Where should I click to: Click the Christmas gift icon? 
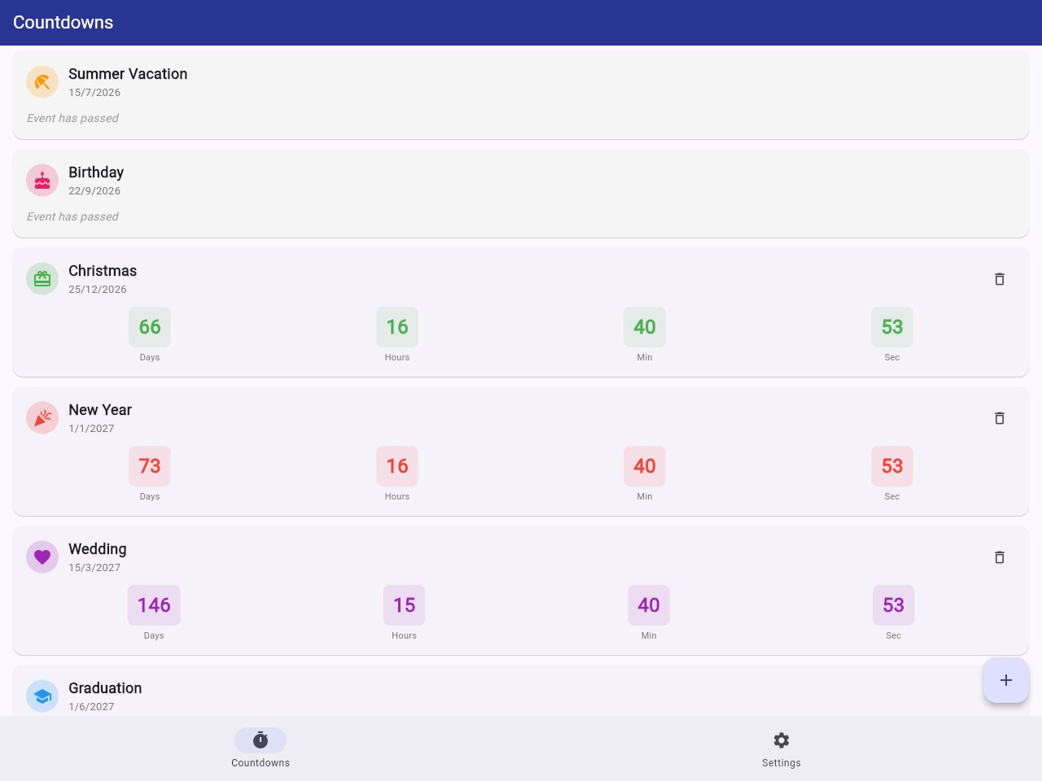click(42, 279)
